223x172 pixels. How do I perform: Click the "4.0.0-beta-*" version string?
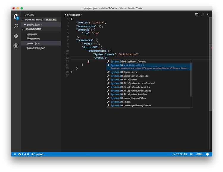[x=128, y=54]
